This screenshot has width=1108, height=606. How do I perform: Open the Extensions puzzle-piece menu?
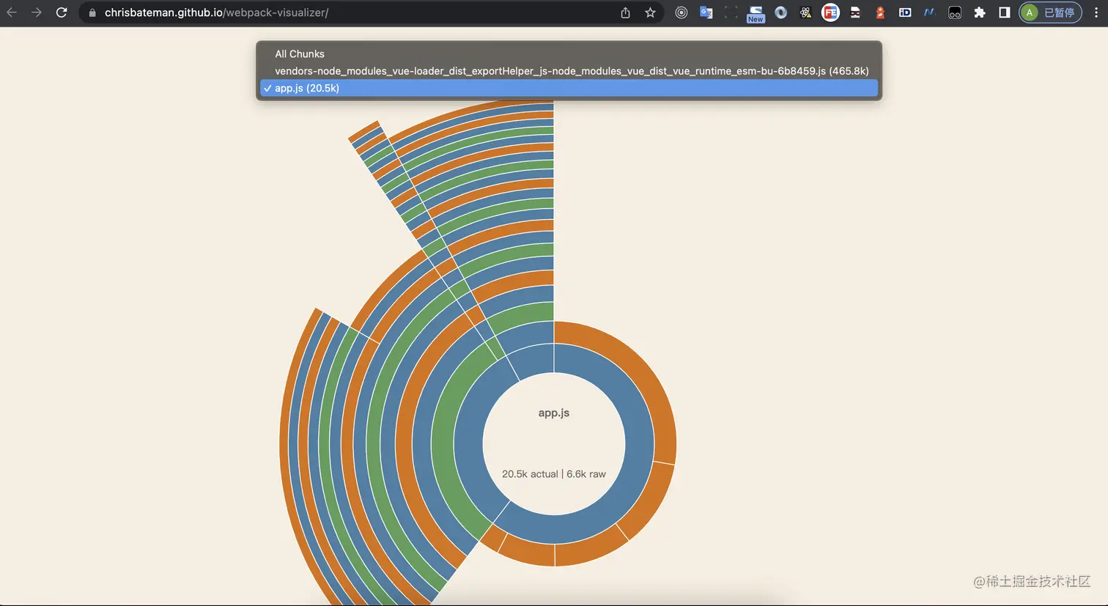tap(980, 12)
